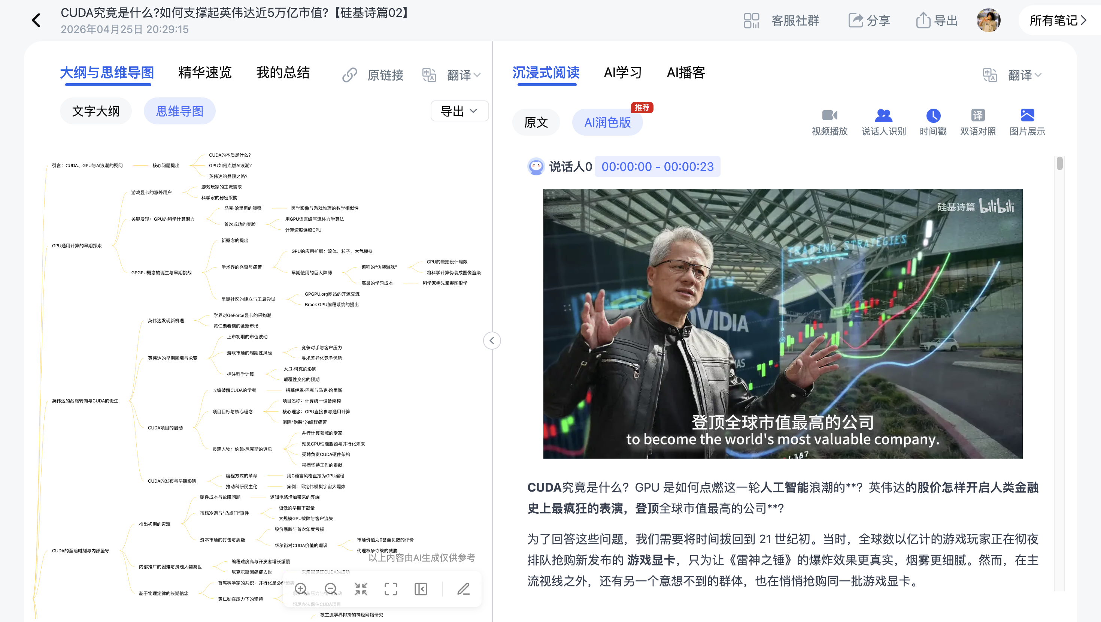Viewport: 1101px width, 622px height.
Task: Click node 资本市场的打击与质疑
Action: pyautogui.click(x=222, y=540)
